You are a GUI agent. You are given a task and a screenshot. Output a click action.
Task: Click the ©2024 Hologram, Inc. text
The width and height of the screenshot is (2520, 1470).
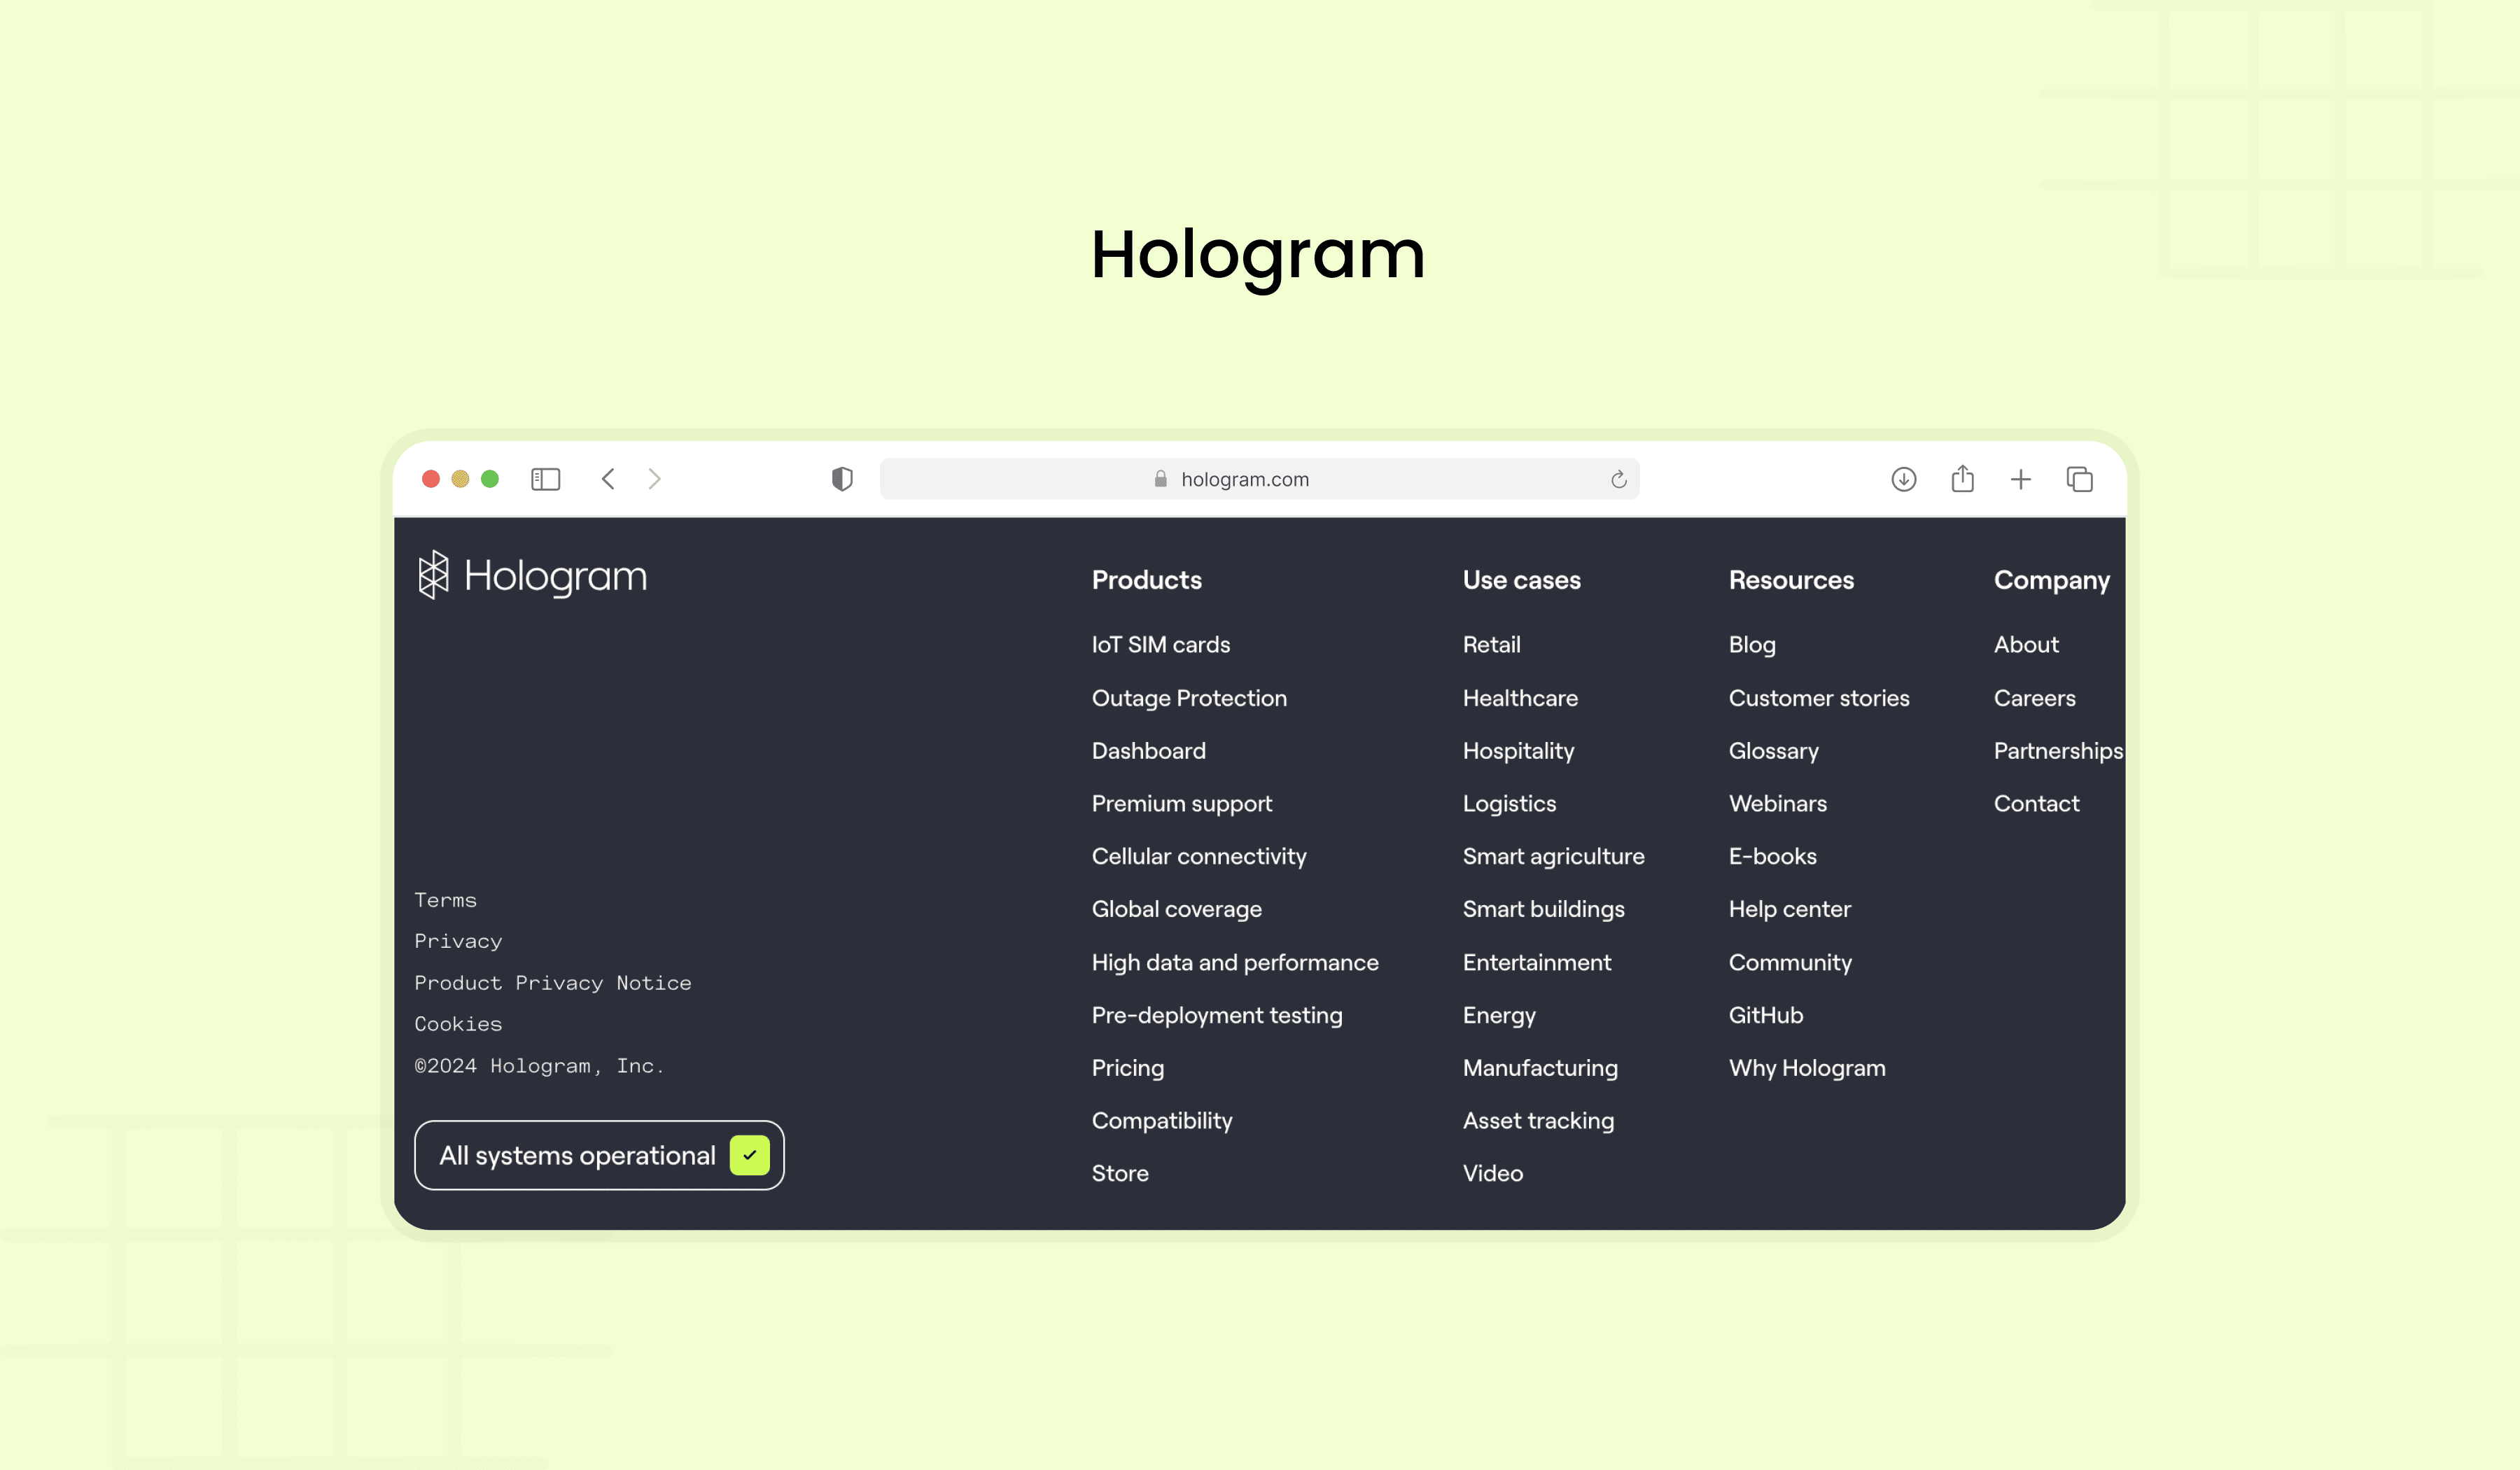(x=539, y=1066)
